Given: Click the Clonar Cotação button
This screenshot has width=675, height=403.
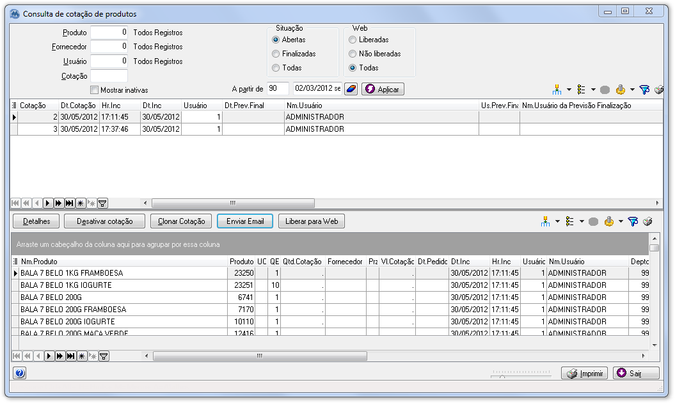Looking at the screenshot, I should tap(181, 221).
